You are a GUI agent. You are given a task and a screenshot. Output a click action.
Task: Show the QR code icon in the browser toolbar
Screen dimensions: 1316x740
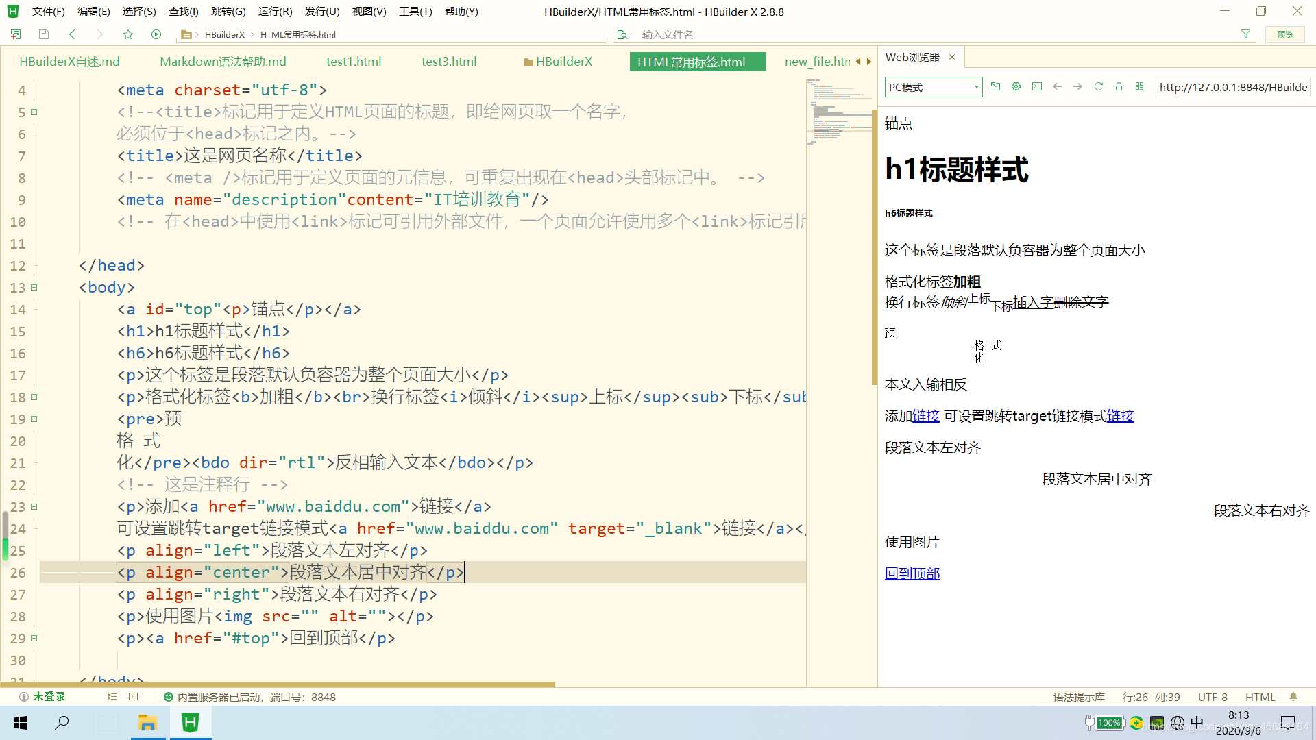(x=1140, y=86)
